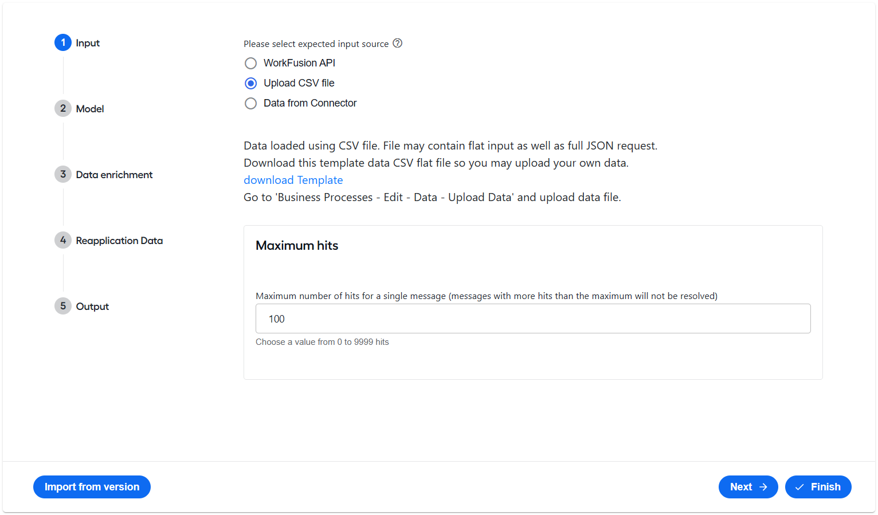Click the step 2 Model circle icon
Screen dimensions: 878x515
point(63,108)
